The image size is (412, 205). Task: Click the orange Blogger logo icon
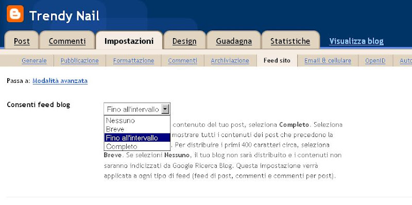(x=15, y=14)
